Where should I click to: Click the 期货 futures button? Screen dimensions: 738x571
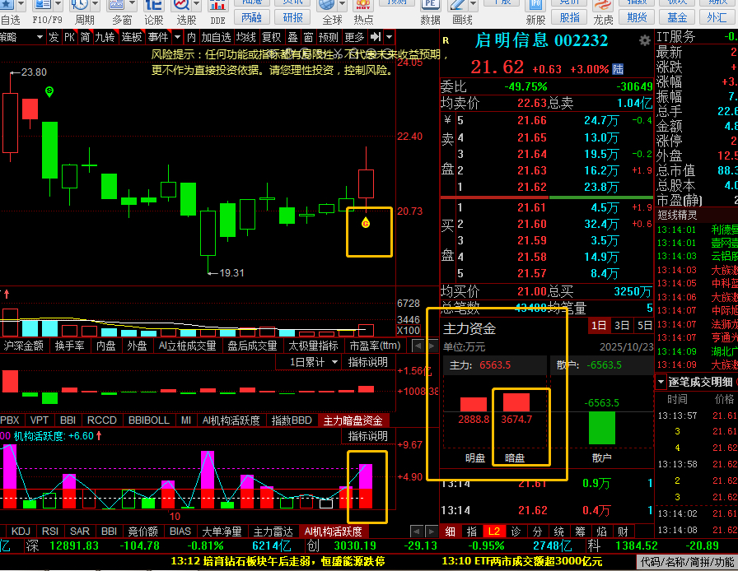click(637, 18)
